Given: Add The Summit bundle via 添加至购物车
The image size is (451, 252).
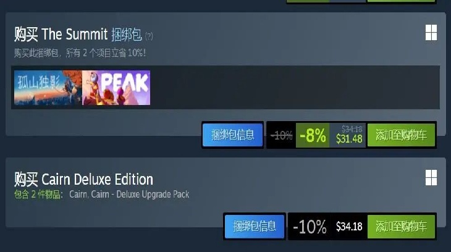Looking at the screenshot, I should 401,135.
